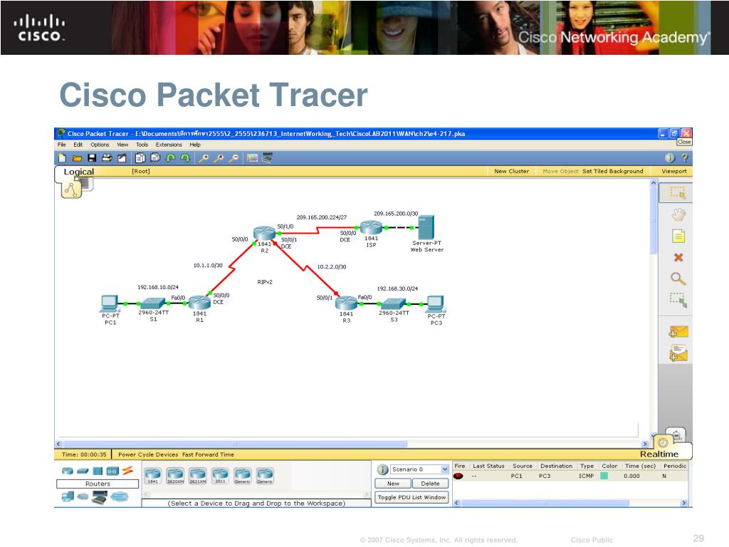Click the Zoom Reset magnifier icon
This screenshot has width=729, height=547.
coord(219,158)
